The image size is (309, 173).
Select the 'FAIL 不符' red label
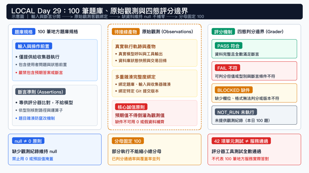click(227, 68)
